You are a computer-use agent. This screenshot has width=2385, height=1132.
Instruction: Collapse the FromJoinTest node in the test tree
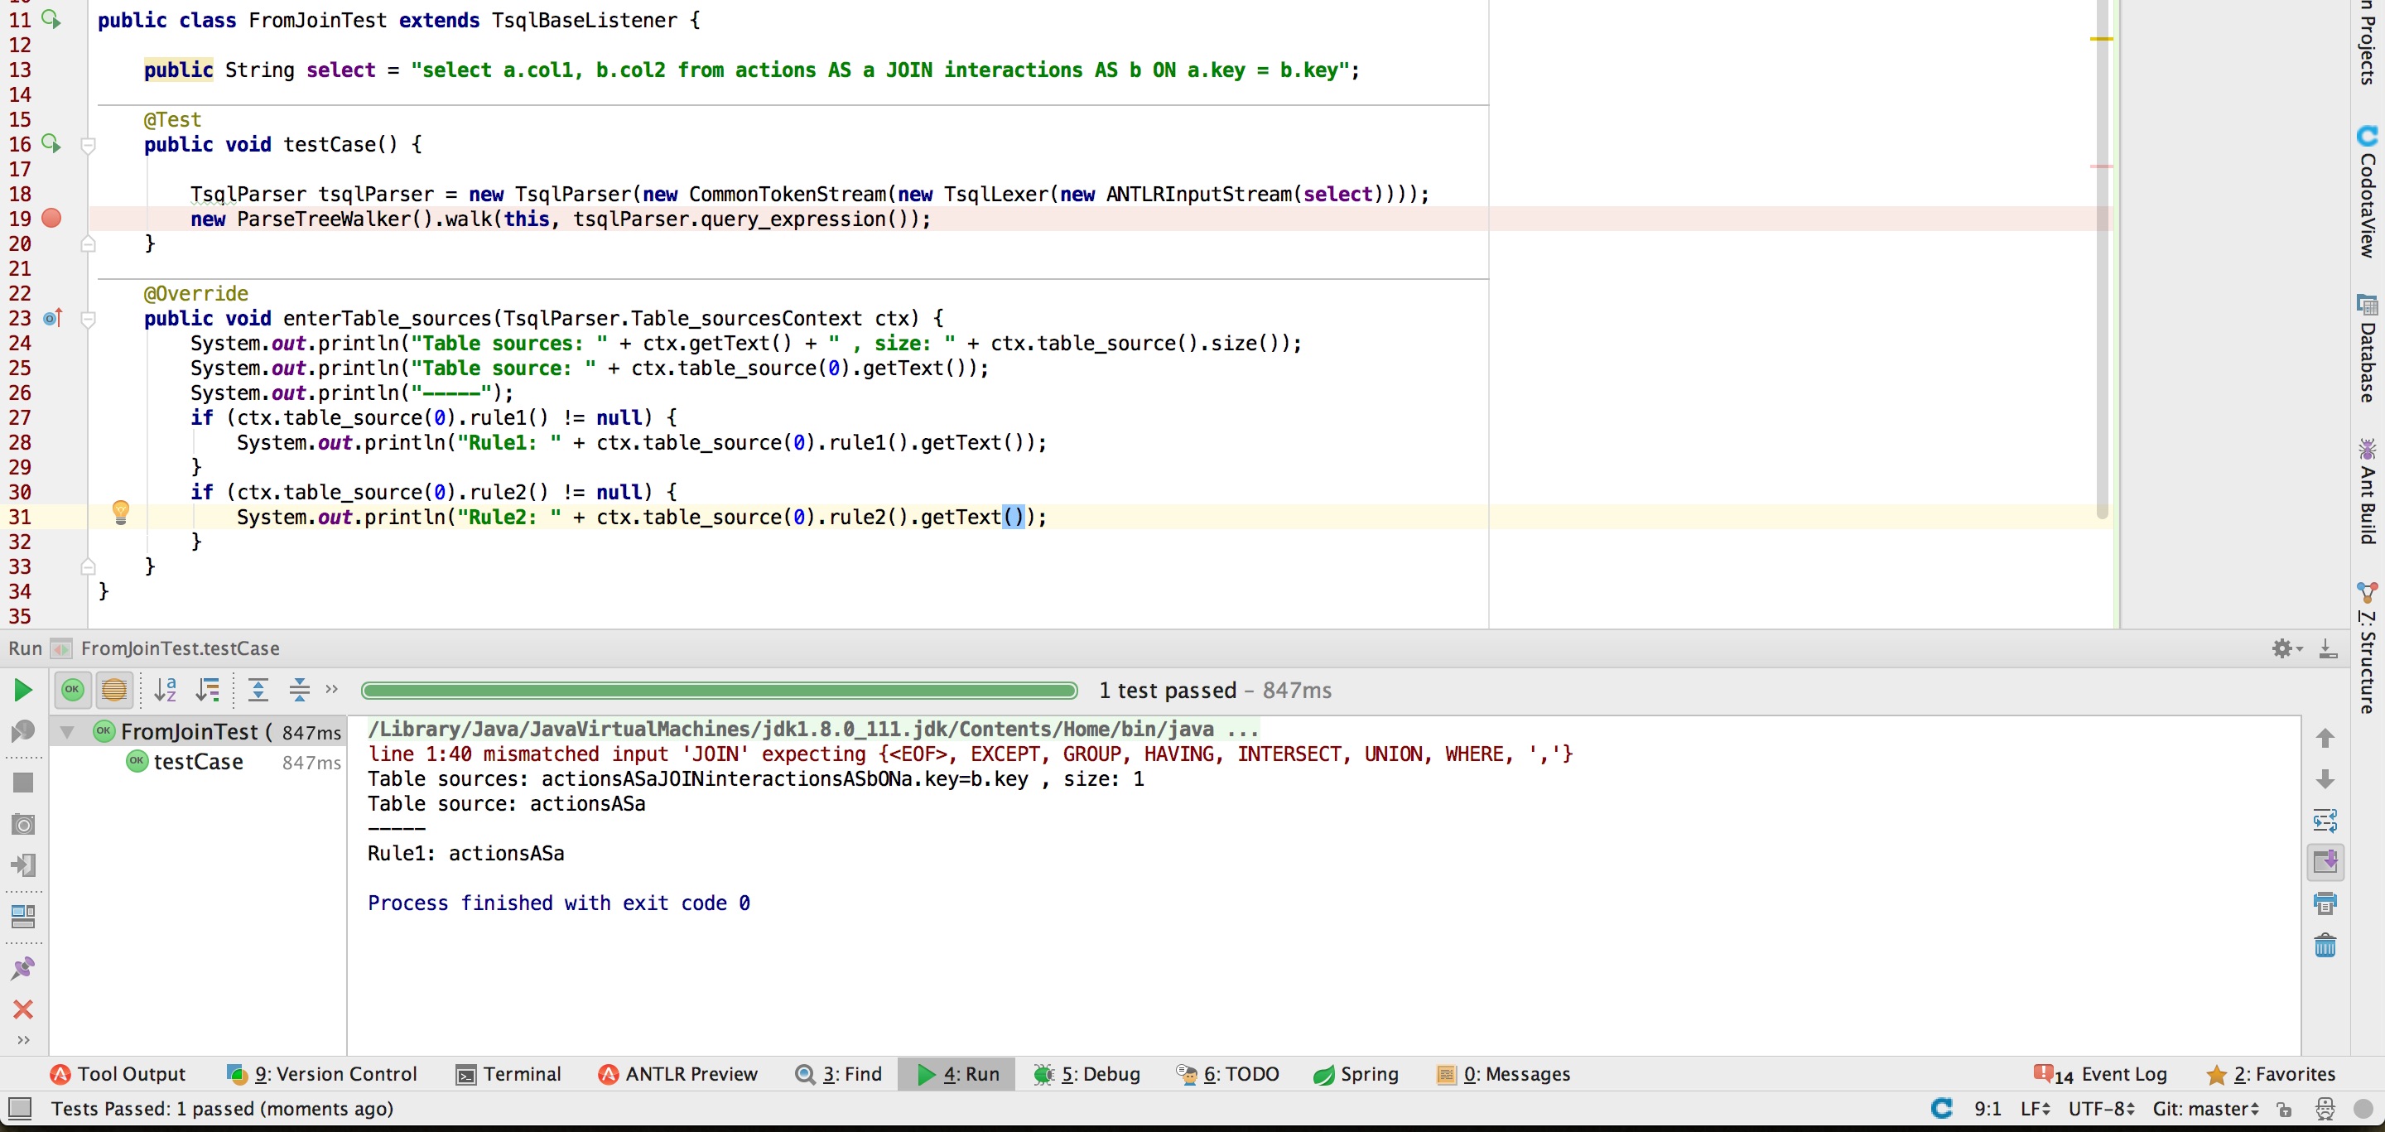(x=65, y=731)
